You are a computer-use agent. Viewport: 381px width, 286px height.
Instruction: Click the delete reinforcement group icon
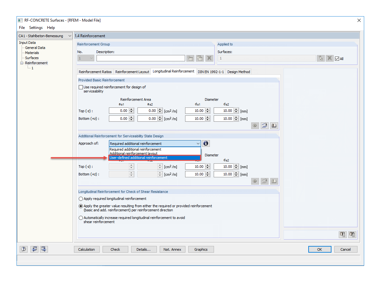click(x=209, y=58)
